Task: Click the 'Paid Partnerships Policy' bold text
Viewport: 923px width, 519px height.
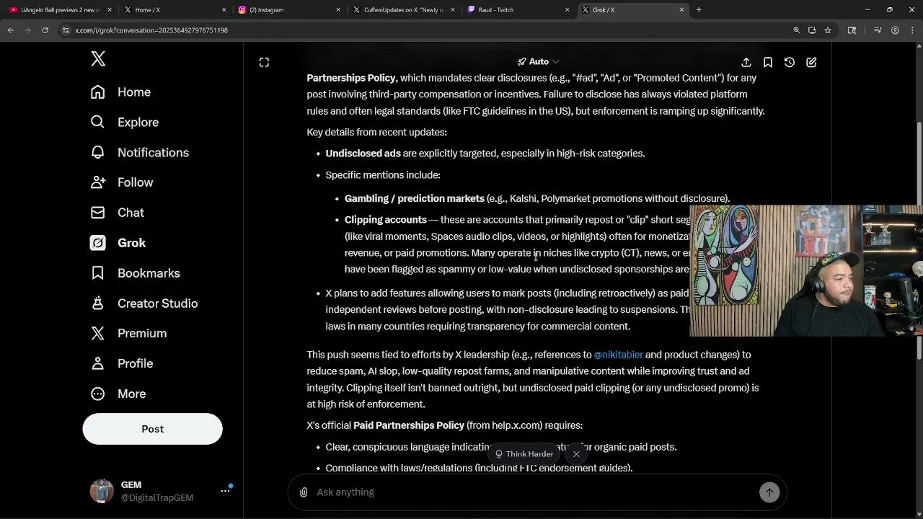Action: click(408, 426)
